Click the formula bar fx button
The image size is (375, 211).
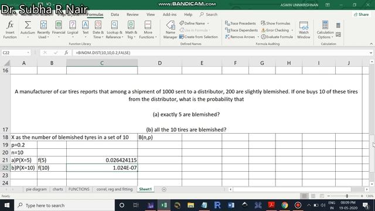pos(66,53)
